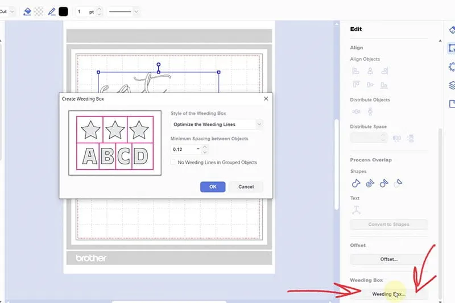Select the second Process Overlap shape icon
The image size is (455, 303).
click(x=370, y=183)
